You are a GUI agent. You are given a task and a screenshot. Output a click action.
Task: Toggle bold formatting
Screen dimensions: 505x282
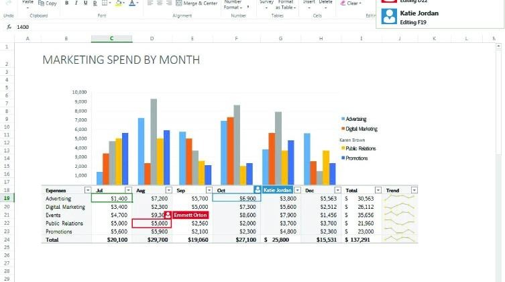click(x=66, y=3)
